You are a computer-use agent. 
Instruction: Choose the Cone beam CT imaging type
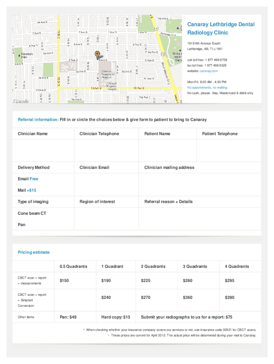tap(32, 213)
